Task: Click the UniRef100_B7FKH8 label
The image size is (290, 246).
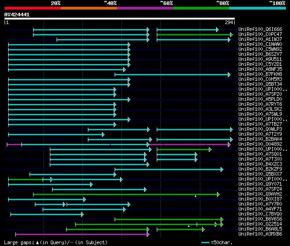Action: 260,74
